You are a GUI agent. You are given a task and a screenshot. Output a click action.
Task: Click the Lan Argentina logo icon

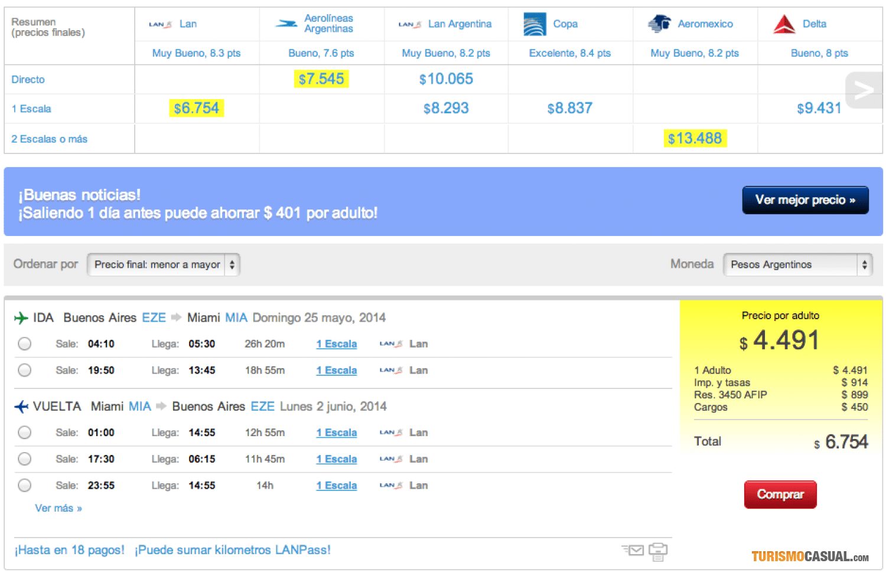tap(410, 24)
